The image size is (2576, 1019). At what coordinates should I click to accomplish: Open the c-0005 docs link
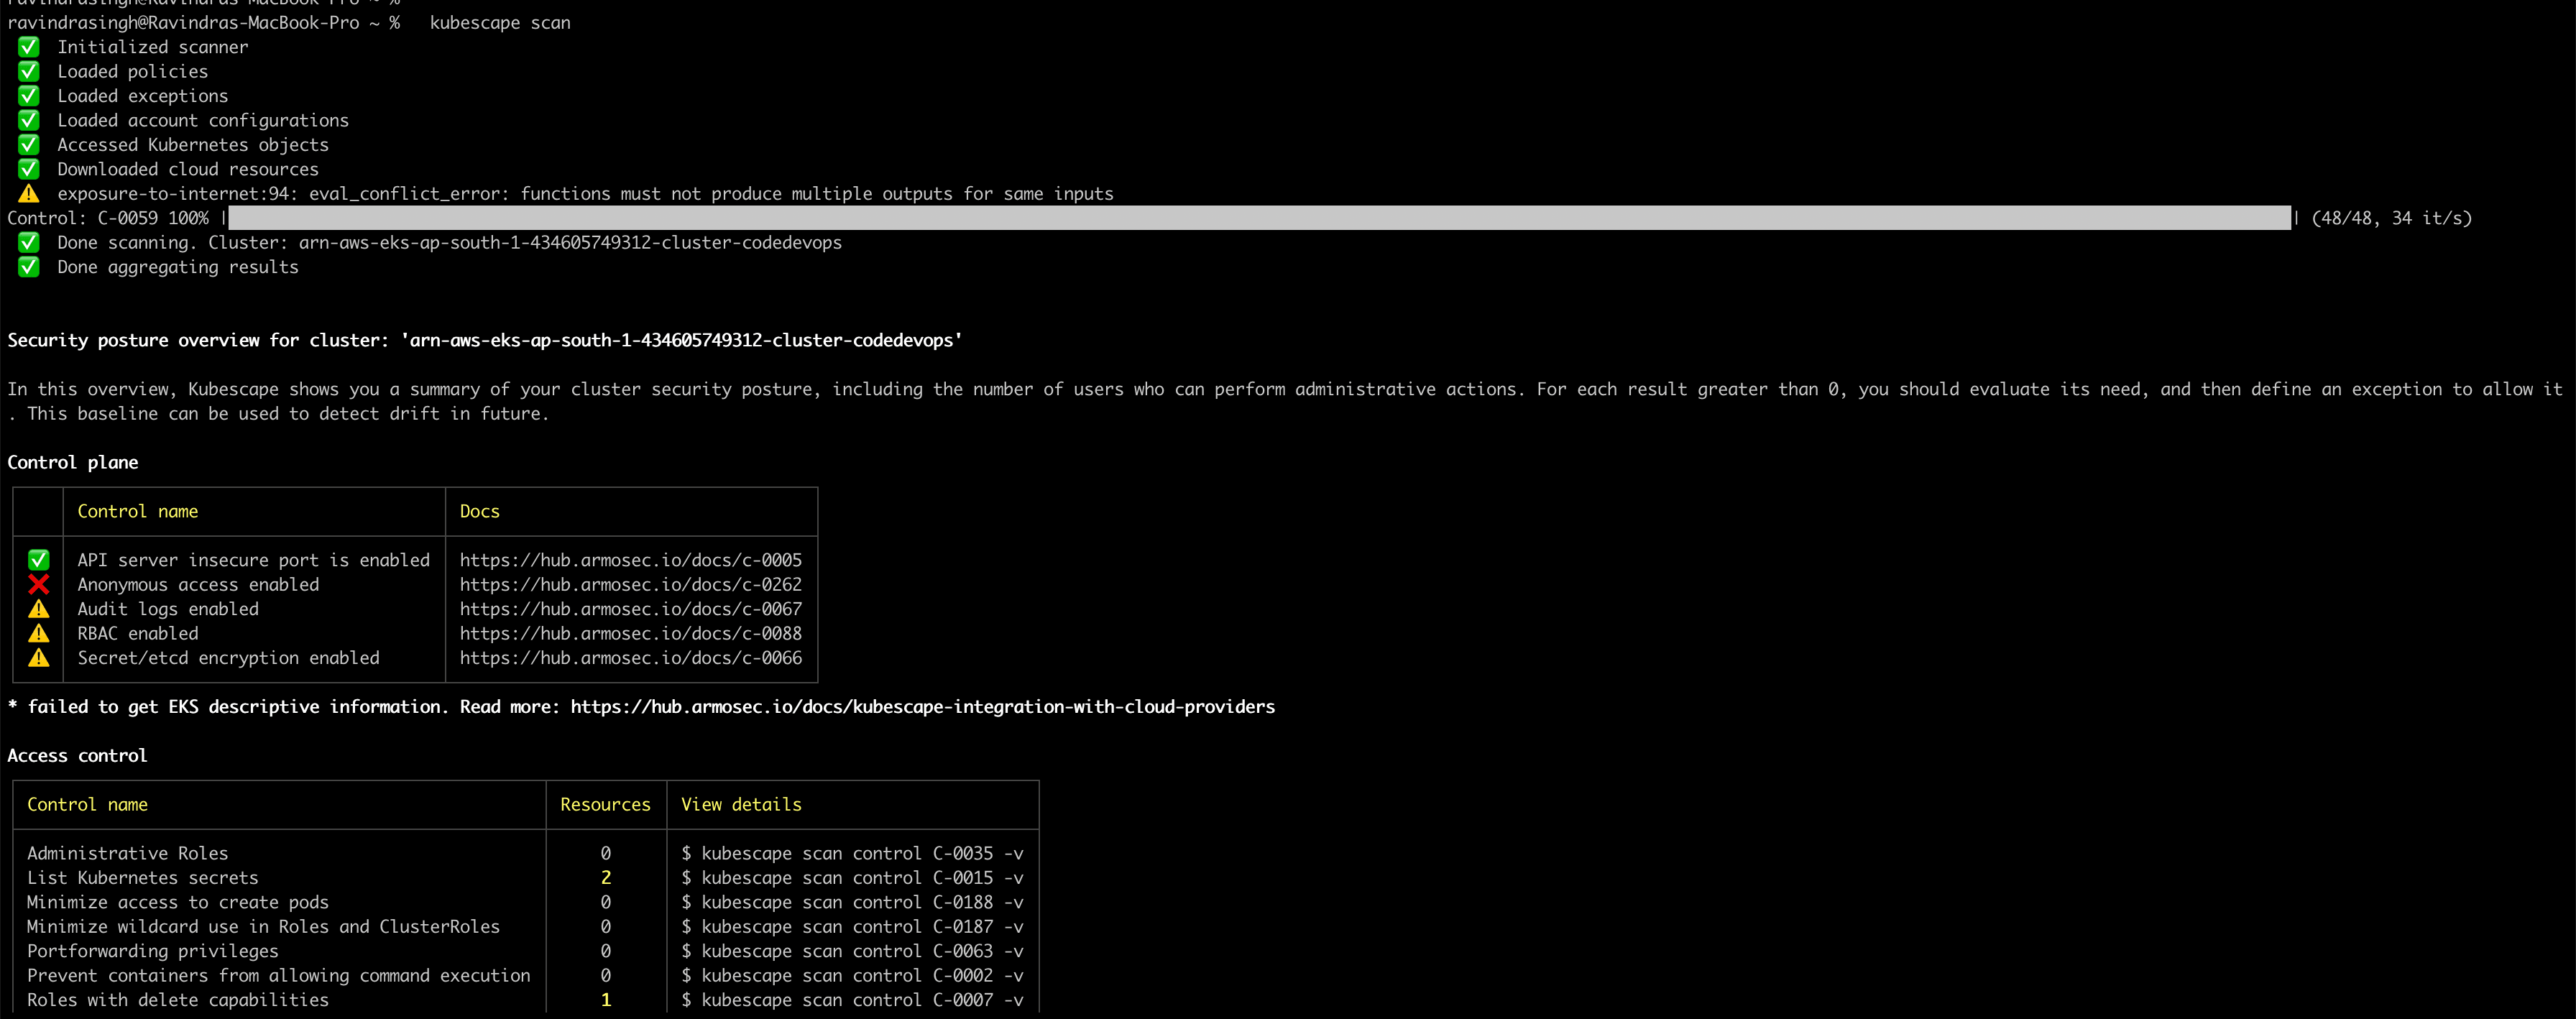(x=630, y=560)
